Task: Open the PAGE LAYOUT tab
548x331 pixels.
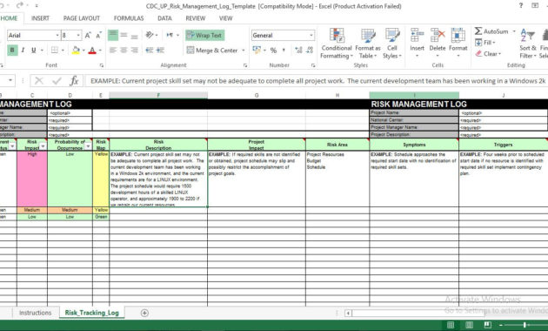Action: (x=82, y=18)
